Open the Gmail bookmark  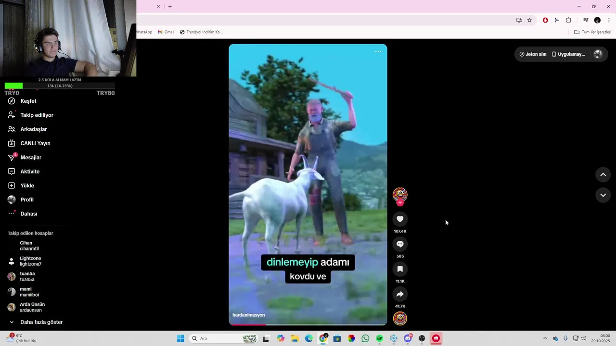166,32
